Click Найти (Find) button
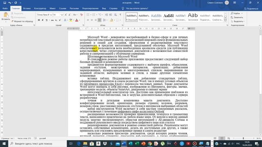262x147 pixels. click(235, 13)
